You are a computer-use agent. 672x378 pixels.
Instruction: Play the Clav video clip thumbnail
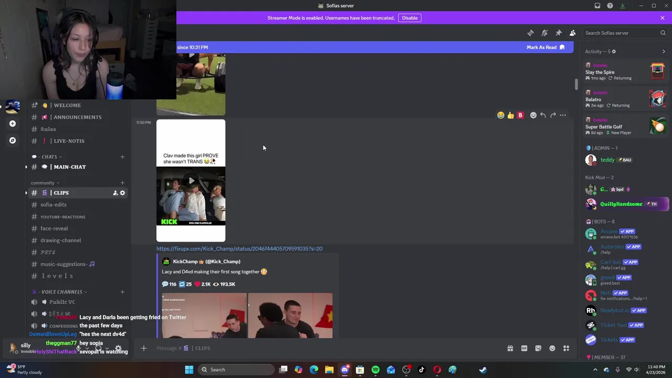point(191,181)
